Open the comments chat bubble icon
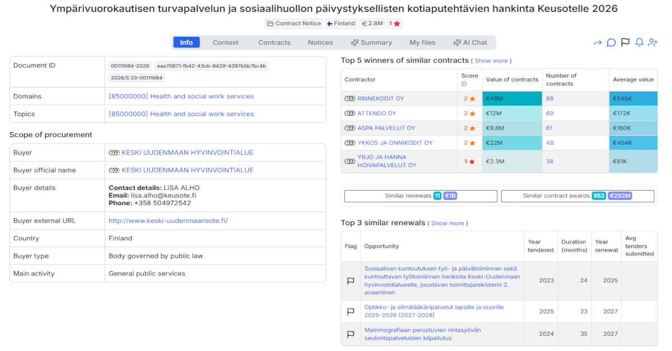Viewport: 672px width, 351px height. pos(611,42)
